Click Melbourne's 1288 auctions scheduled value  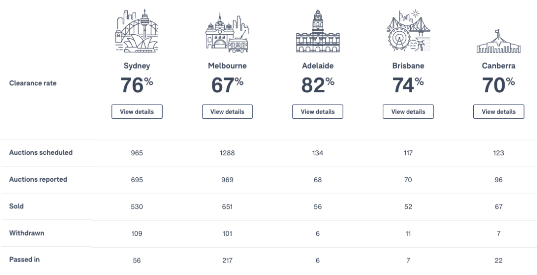coord(227,153)
